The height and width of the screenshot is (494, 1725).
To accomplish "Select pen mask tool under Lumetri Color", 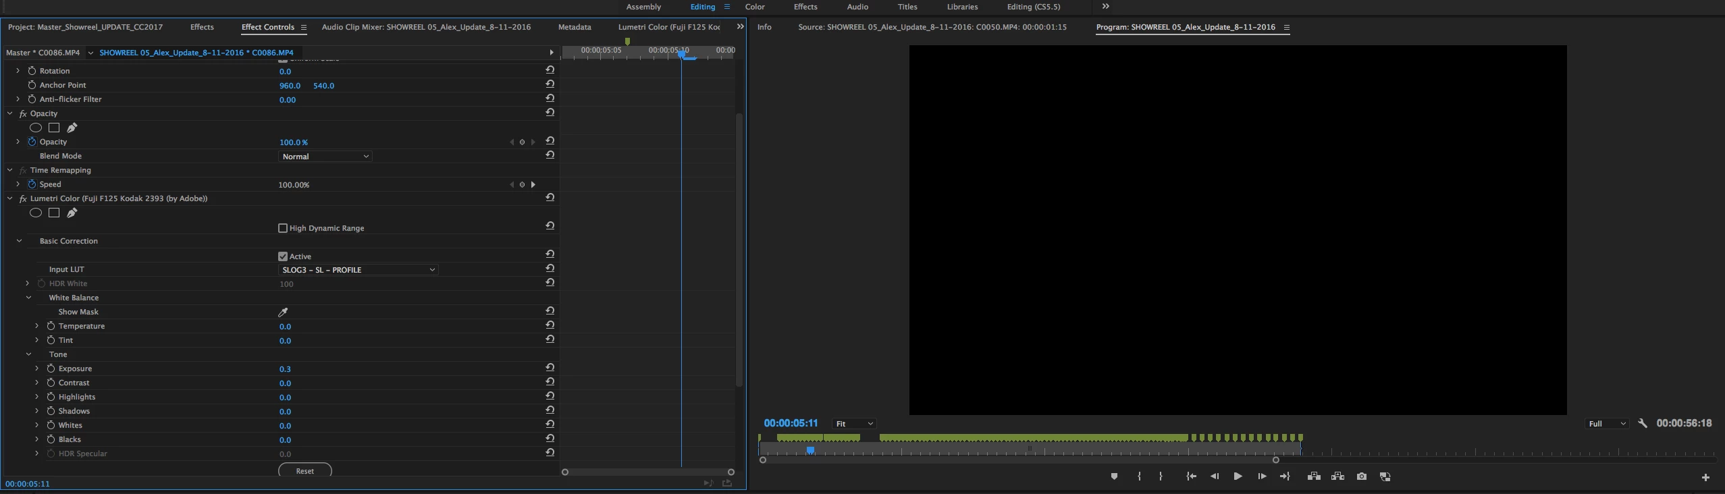I will coord(72,213).
